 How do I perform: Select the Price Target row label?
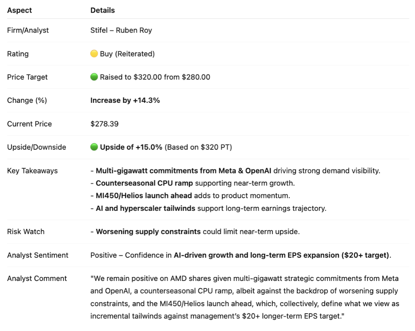point(27,77)
